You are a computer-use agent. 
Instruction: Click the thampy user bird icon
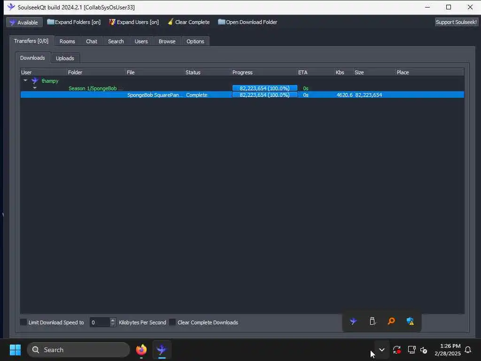pyautogui.click(x=35, y=81)
